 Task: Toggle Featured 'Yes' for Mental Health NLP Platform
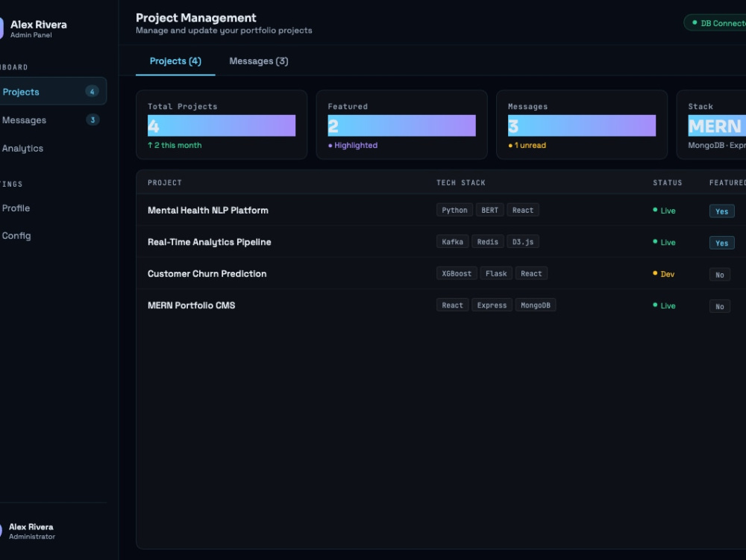[721, 211]
